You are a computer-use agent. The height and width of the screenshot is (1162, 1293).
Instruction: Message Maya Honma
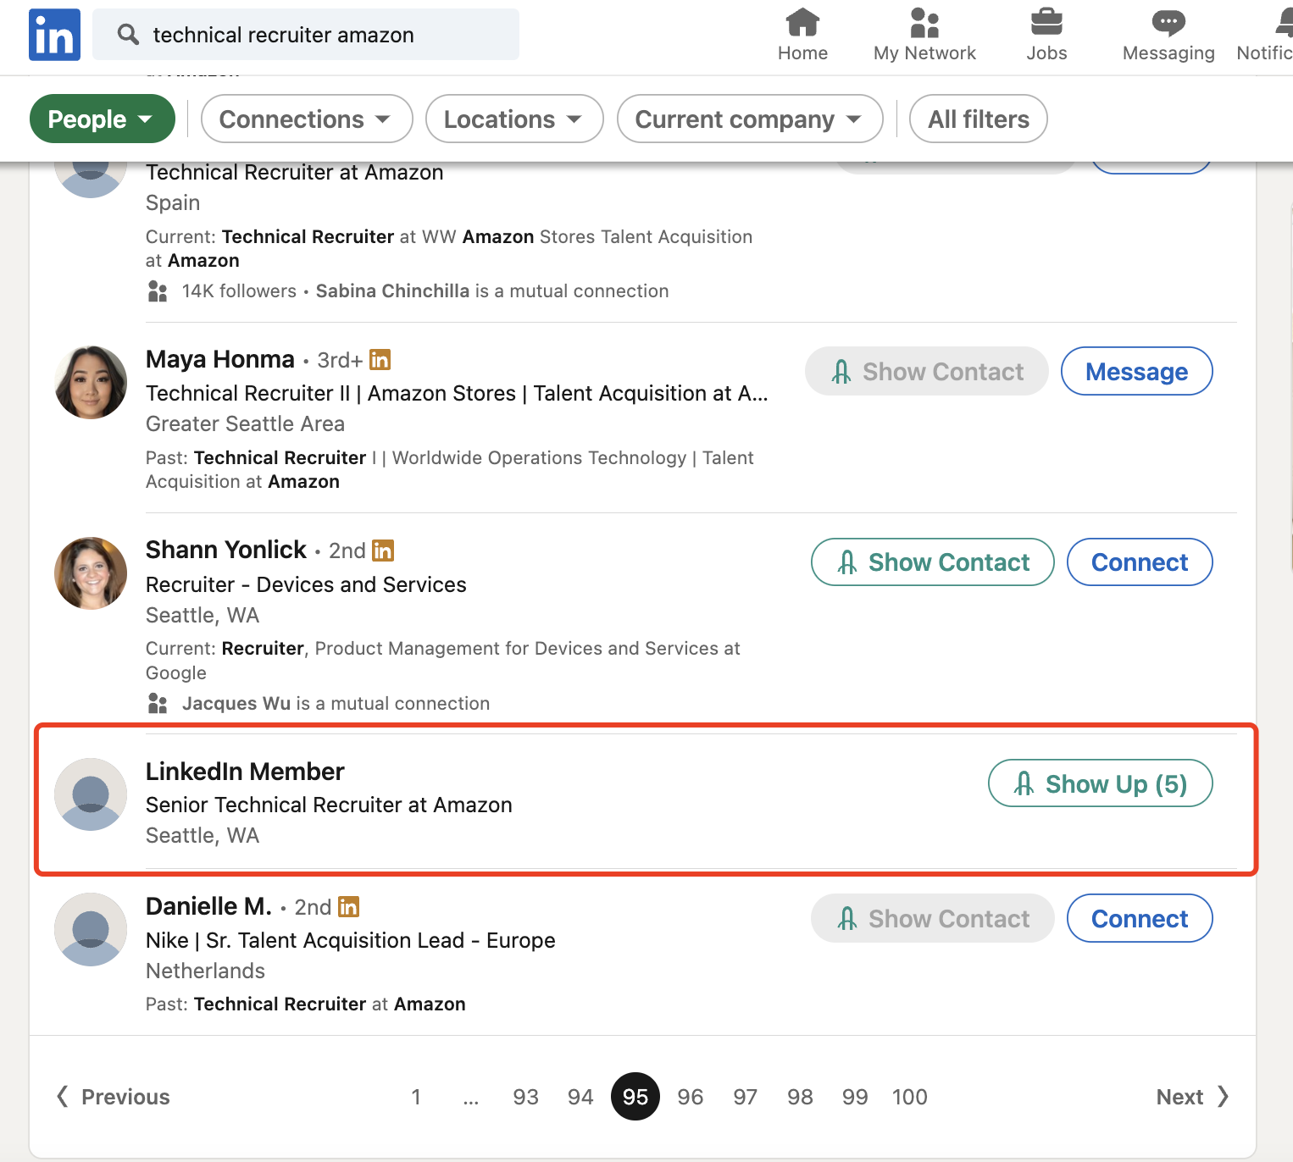[x=1135, y=372]
